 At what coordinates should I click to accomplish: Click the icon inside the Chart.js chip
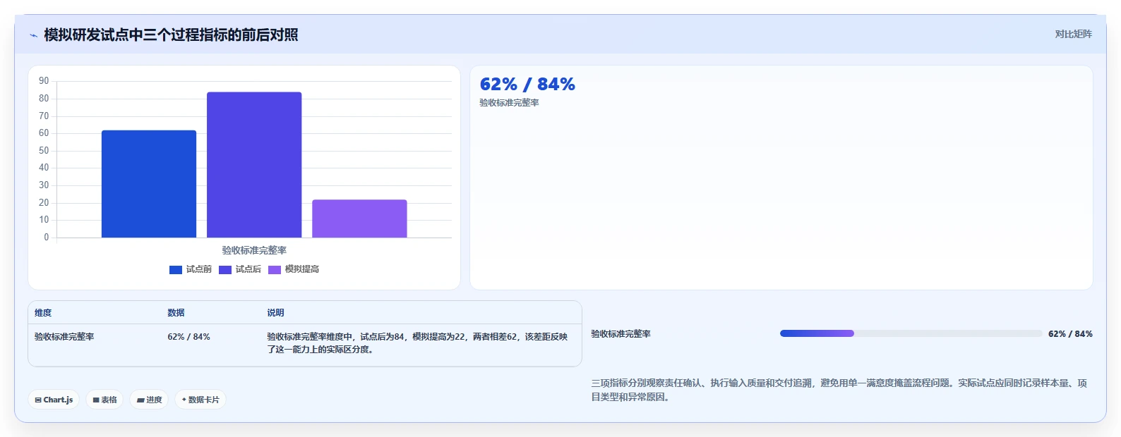click(x=38, y=400)
